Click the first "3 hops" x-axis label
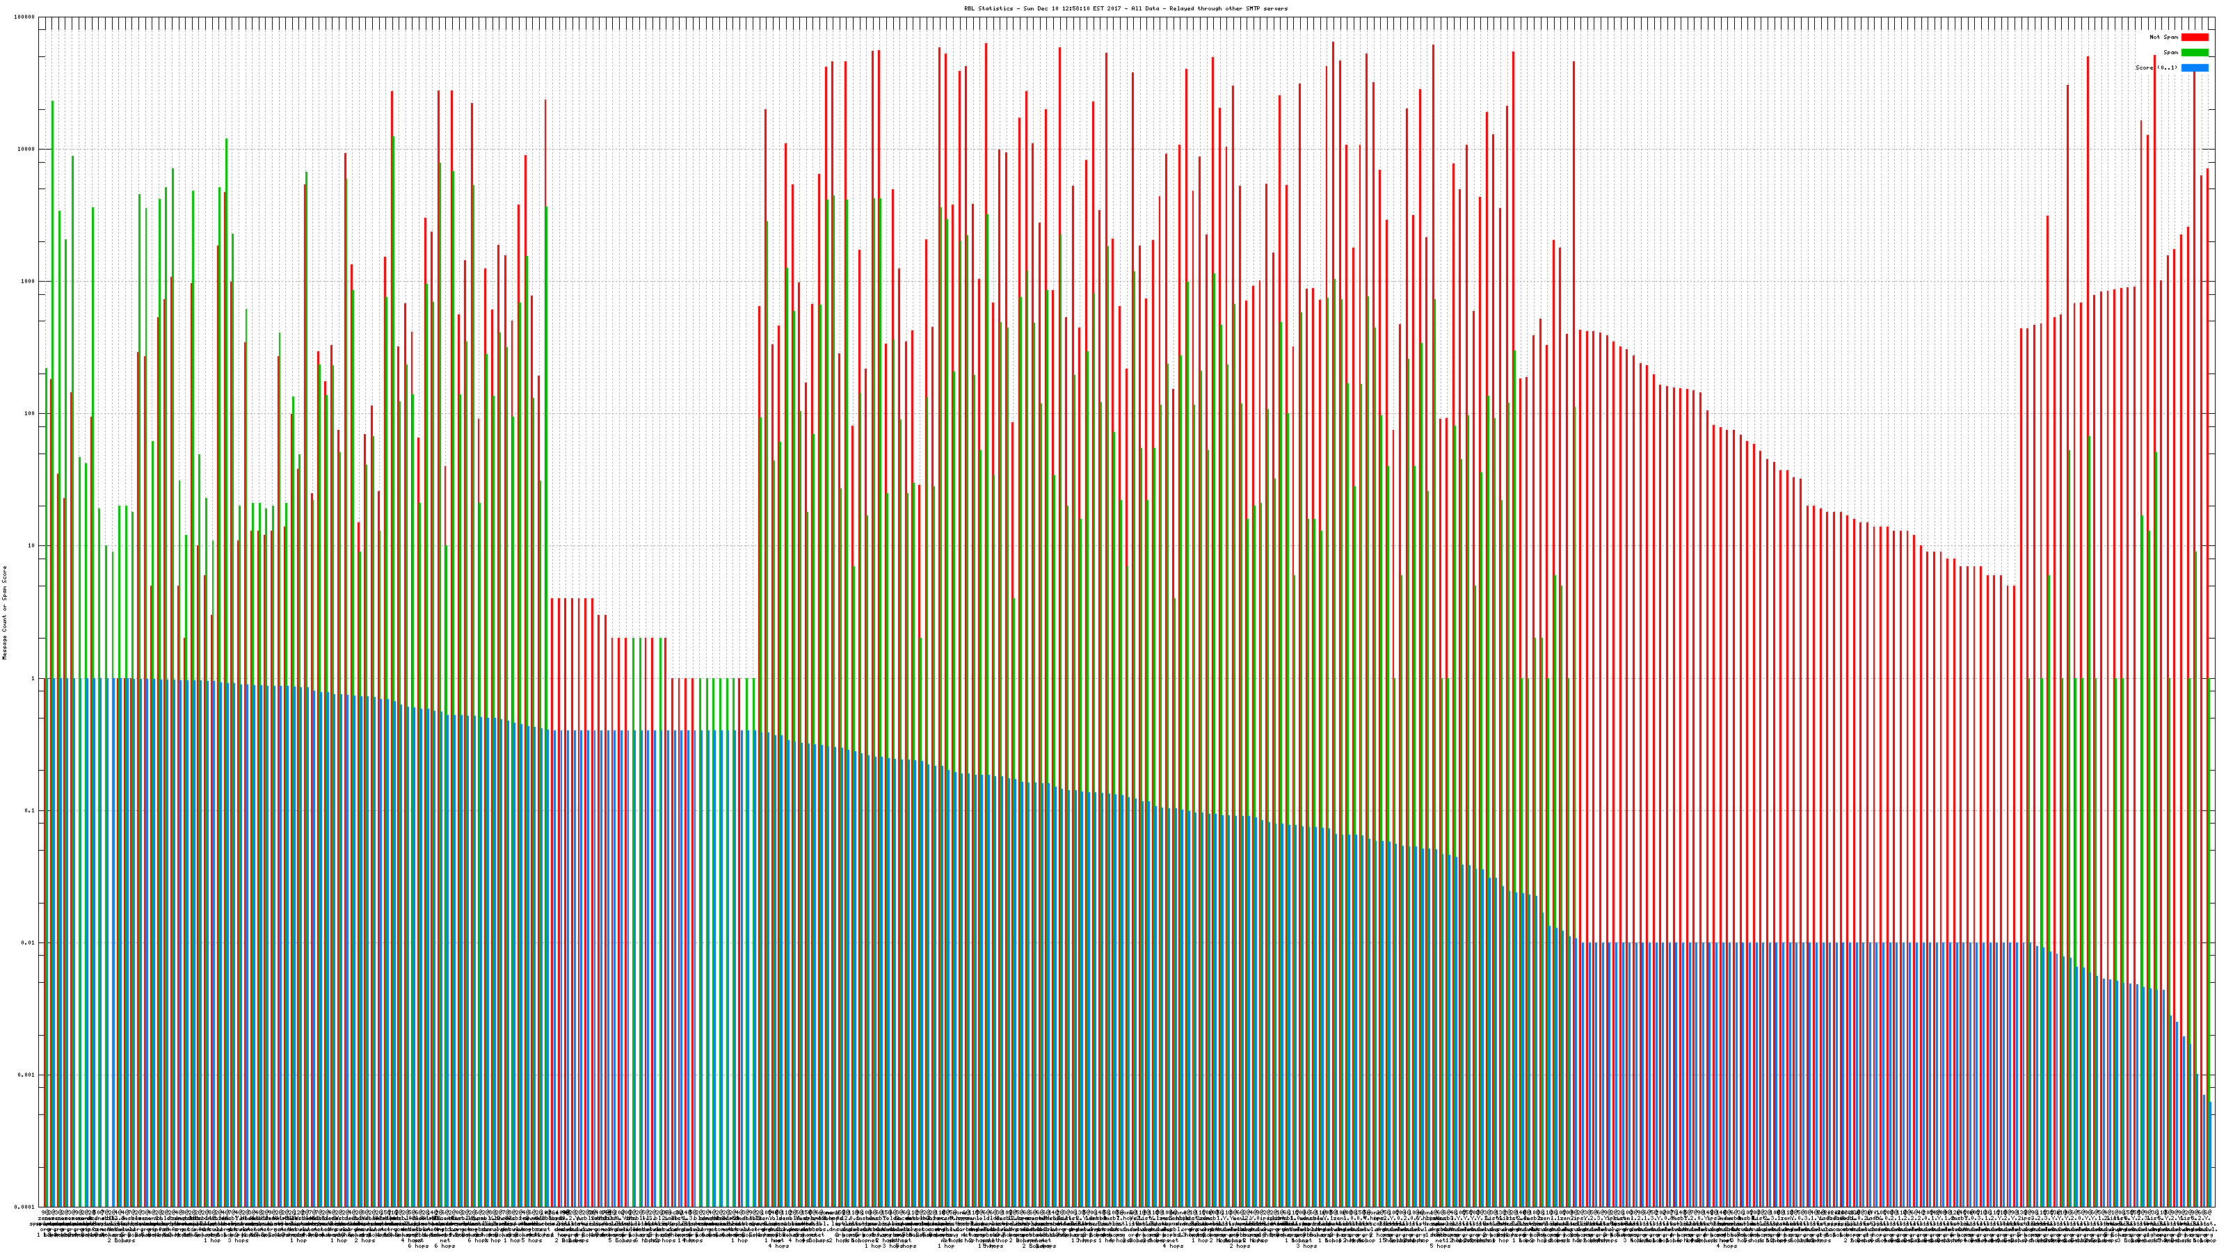Viewport: 2226px width, 1252px height. [239, 1241]
